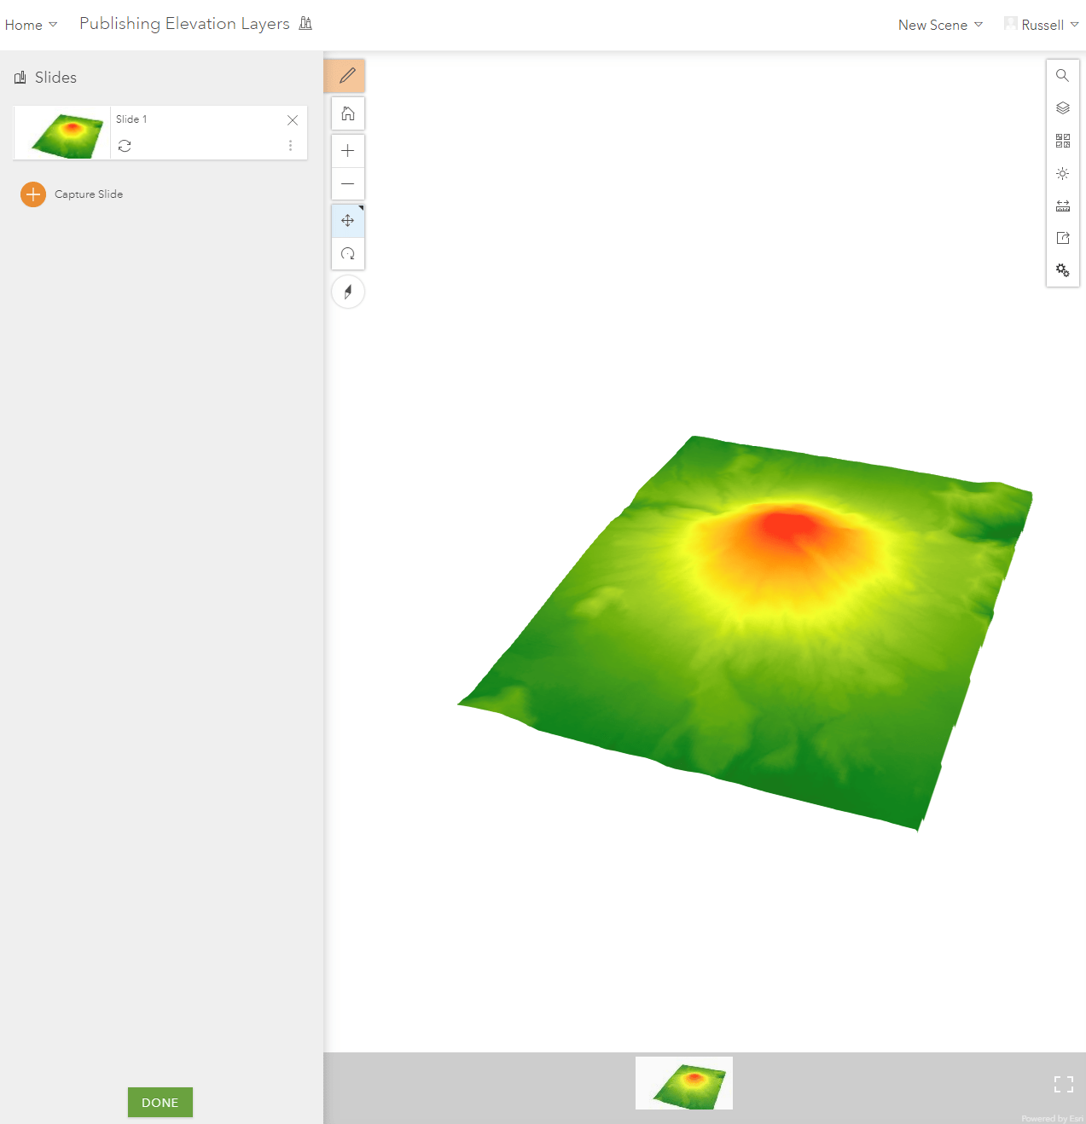The height and width of the screenshot is (1124, 1086).
Task: Select the pencil edit tool
Action: (x=347, y=76)
